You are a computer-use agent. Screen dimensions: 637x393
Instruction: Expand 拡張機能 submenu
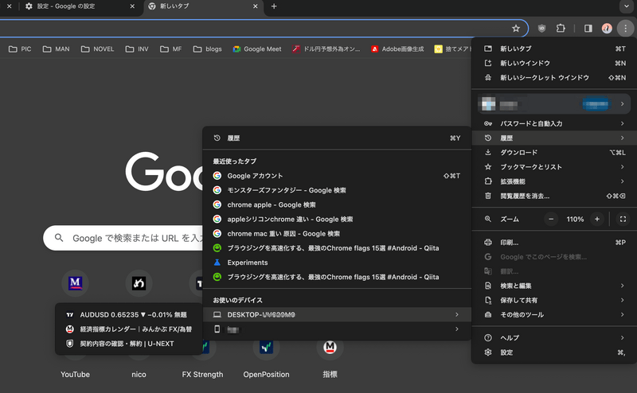pos(554,181)
